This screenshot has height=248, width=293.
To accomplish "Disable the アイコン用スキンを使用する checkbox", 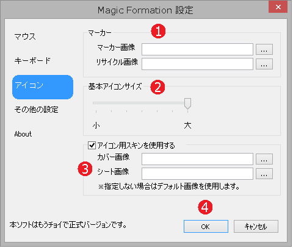I will 92,146.
